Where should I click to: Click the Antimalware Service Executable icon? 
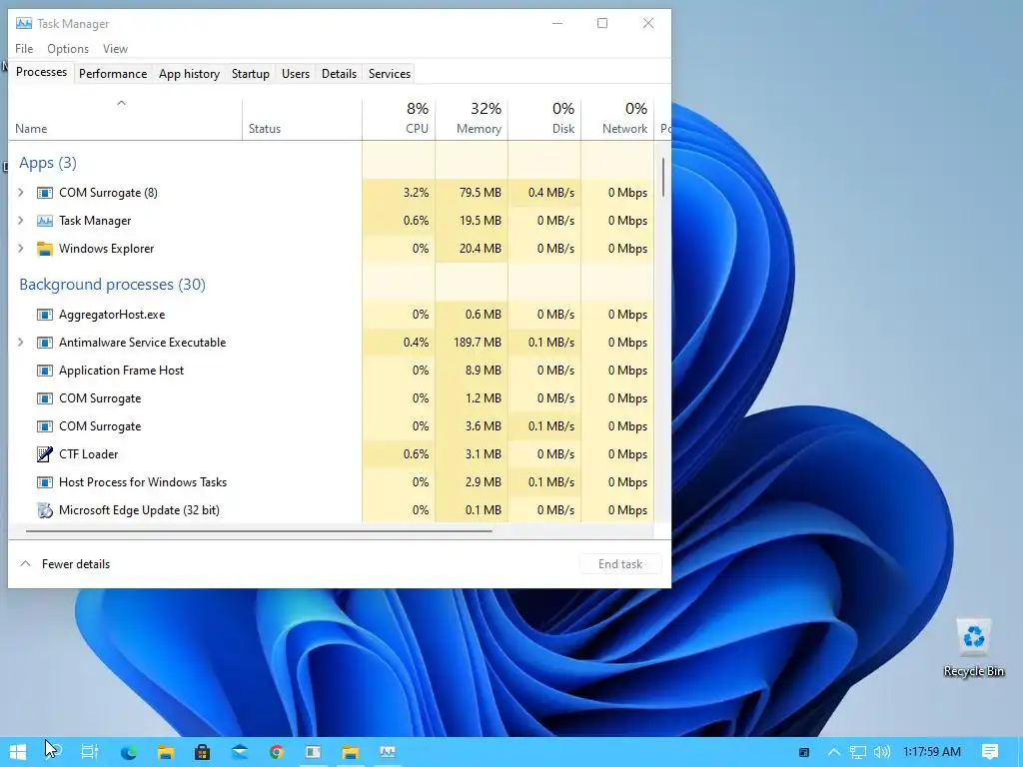pyautogui.click(x=44, y=344)
